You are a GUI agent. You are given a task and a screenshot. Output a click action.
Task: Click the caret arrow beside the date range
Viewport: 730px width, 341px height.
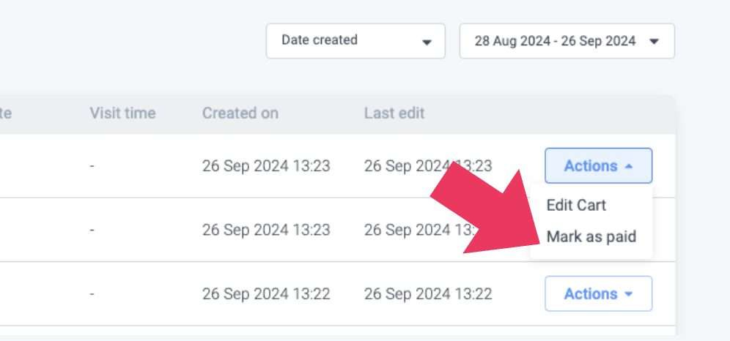pyautogui.click(x=654, y=42)
